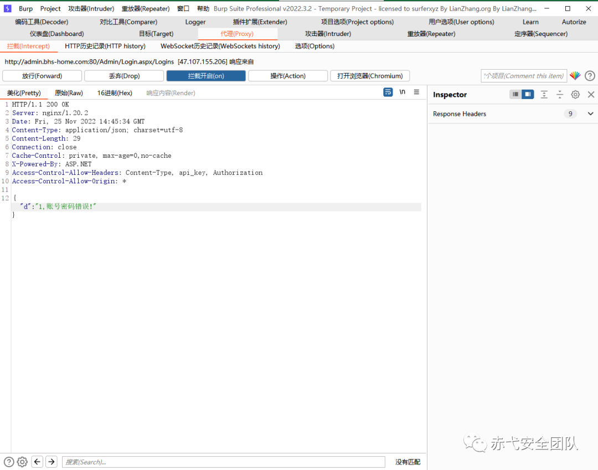Switch to the Autorize tab
Screen dimensions: 598x470
tap(574, 22)
